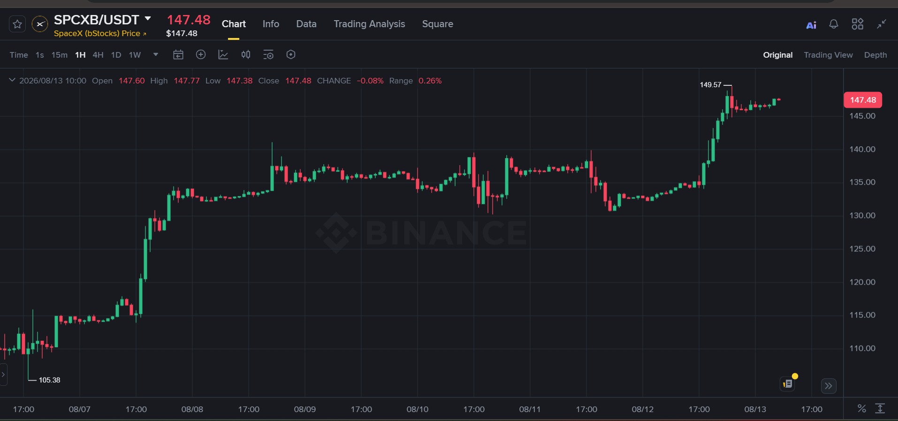
Task: Click the 149.57 high price marker
Action: click(710, 85)
